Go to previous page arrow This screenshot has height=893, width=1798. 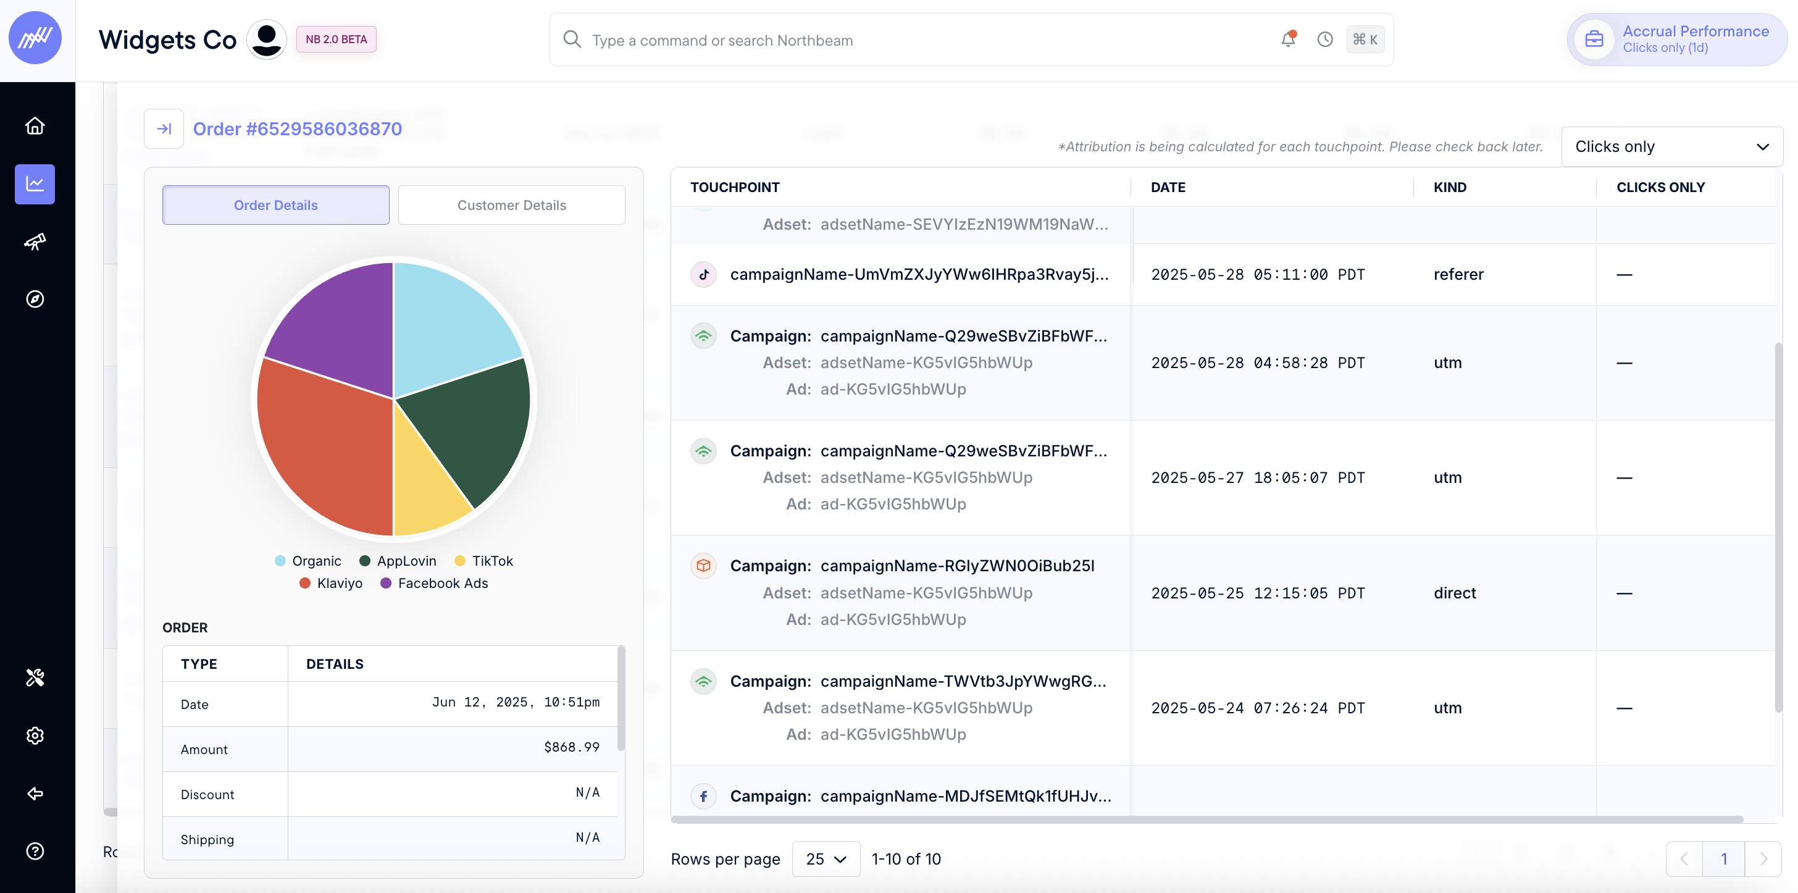coord(1684,859)
